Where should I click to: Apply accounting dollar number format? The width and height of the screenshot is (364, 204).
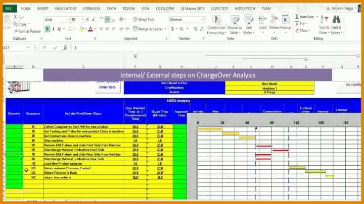click(x=172, y=29)
